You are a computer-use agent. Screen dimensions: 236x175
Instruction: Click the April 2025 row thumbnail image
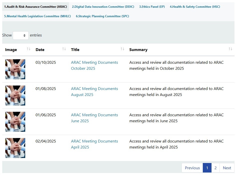[15, 148]
